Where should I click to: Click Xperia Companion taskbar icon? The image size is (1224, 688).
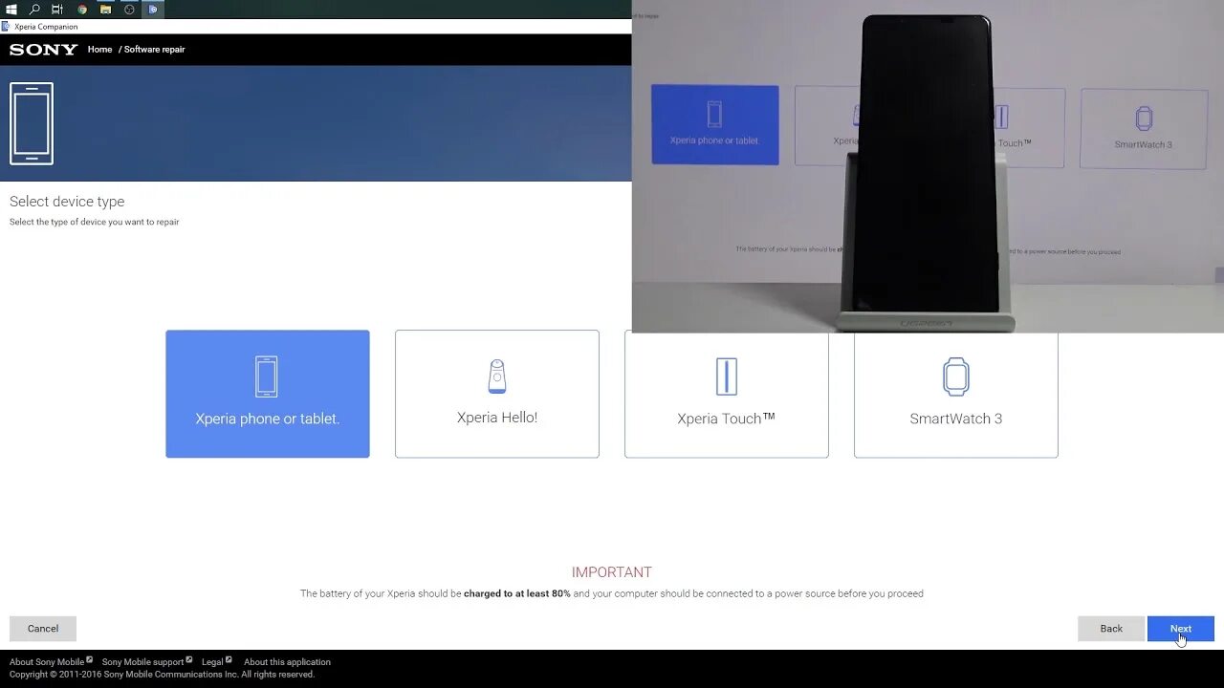(152, 9)
